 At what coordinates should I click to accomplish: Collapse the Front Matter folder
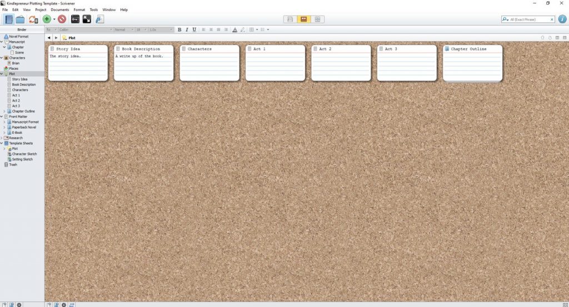[x=2, y=117]
